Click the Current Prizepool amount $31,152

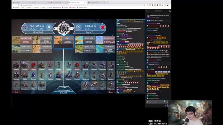64,93
